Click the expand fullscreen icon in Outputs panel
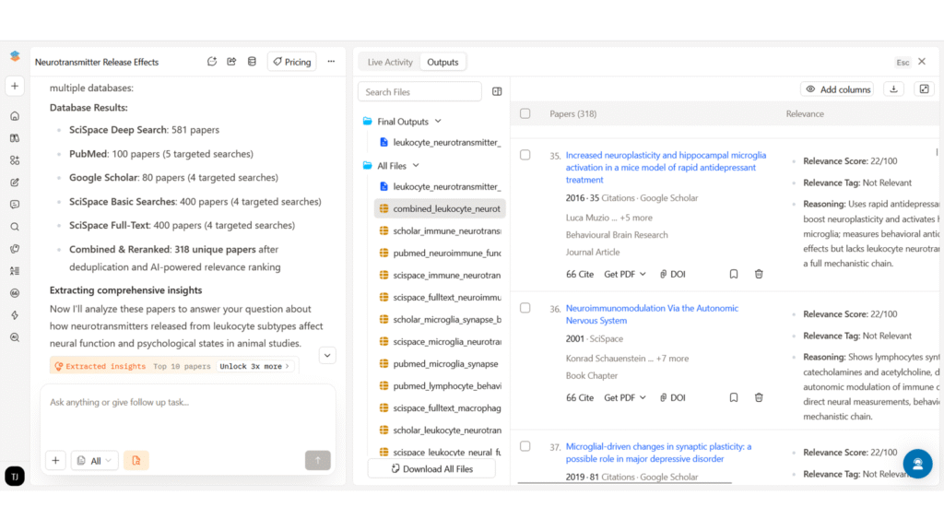944x531 pixels. (x=924, y=89)
